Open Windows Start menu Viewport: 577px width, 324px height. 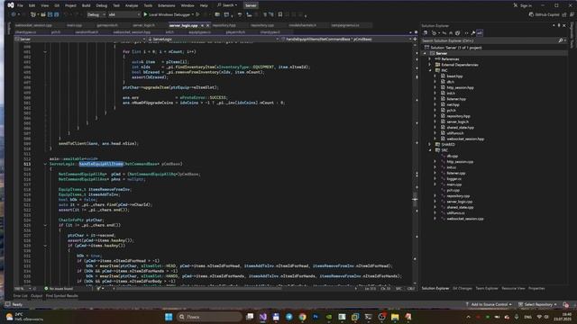(x=169, y=317)
